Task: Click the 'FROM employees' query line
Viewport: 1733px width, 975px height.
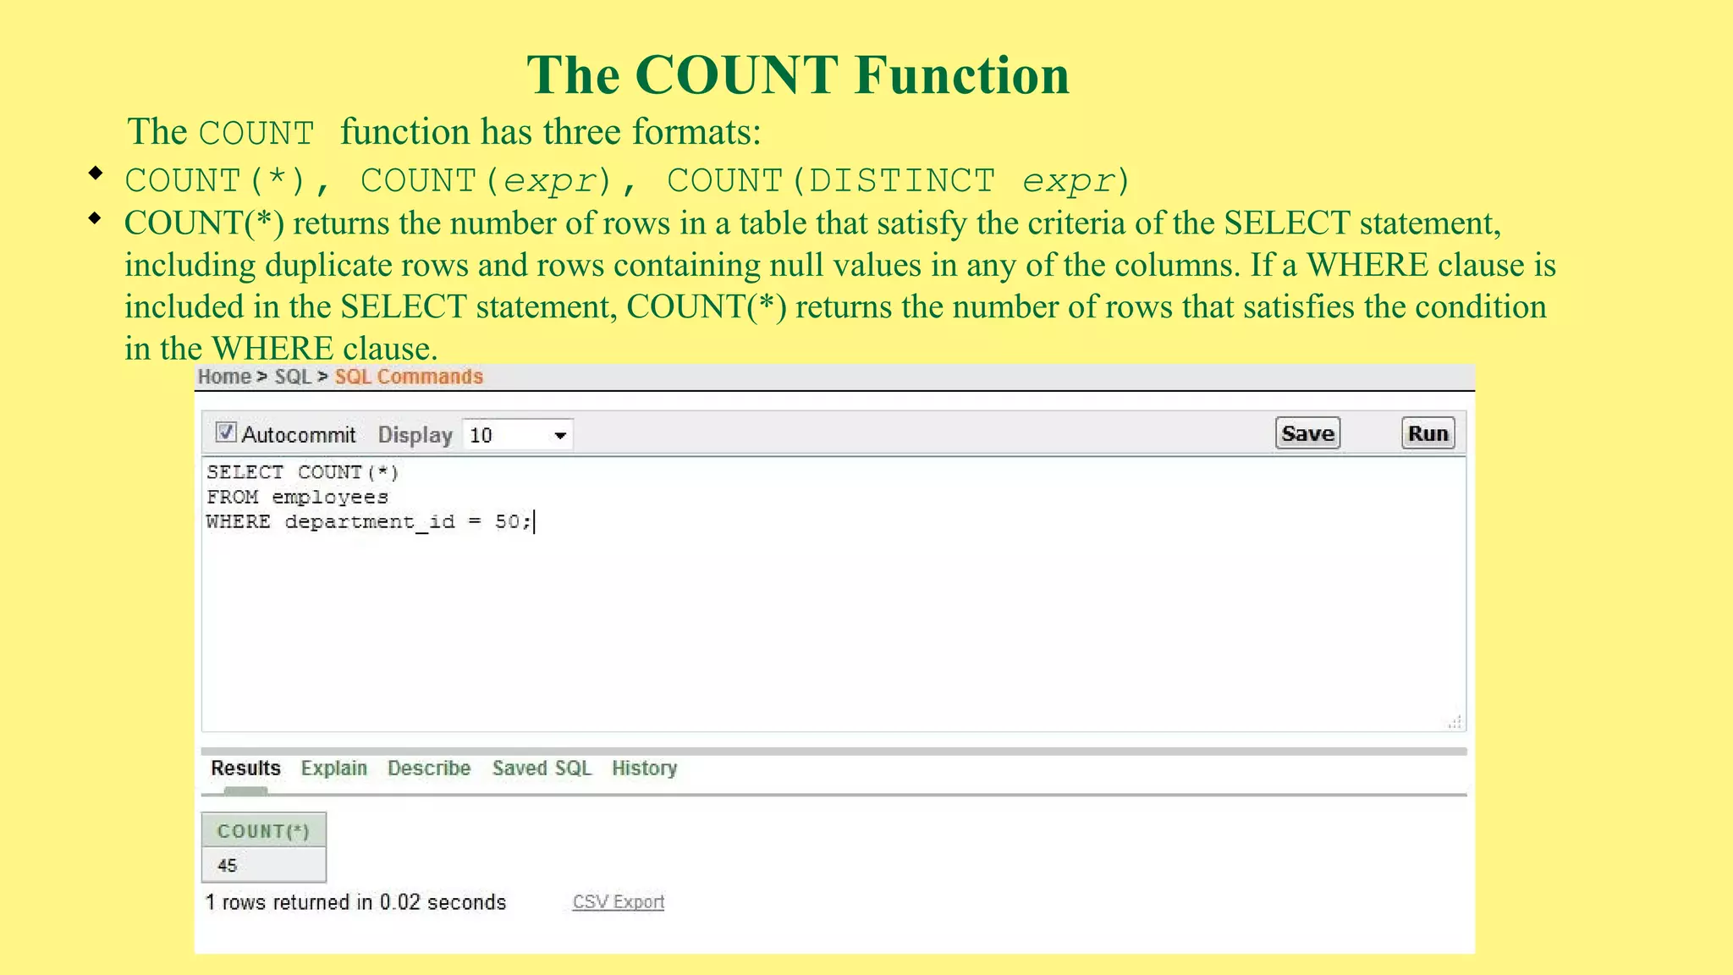Action: pyautogui.click(x=297, y=498)
